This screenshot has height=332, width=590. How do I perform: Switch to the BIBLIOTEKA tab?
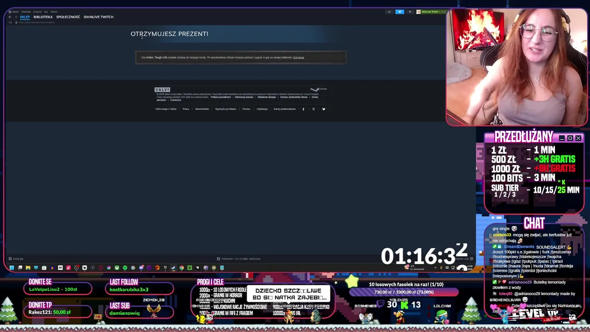43,17
